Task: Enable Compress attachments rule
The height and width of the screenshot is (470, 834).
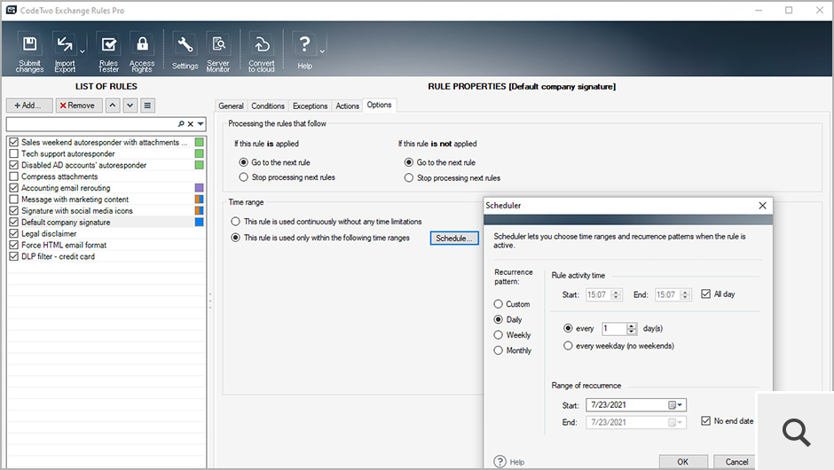Action: (14, 176)
